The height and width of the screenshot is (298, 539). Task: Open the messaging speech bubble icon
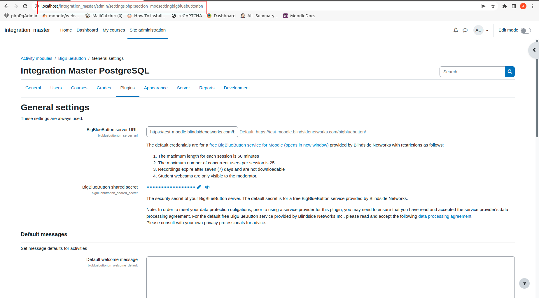pyautogui.click(x=465, y=30)
